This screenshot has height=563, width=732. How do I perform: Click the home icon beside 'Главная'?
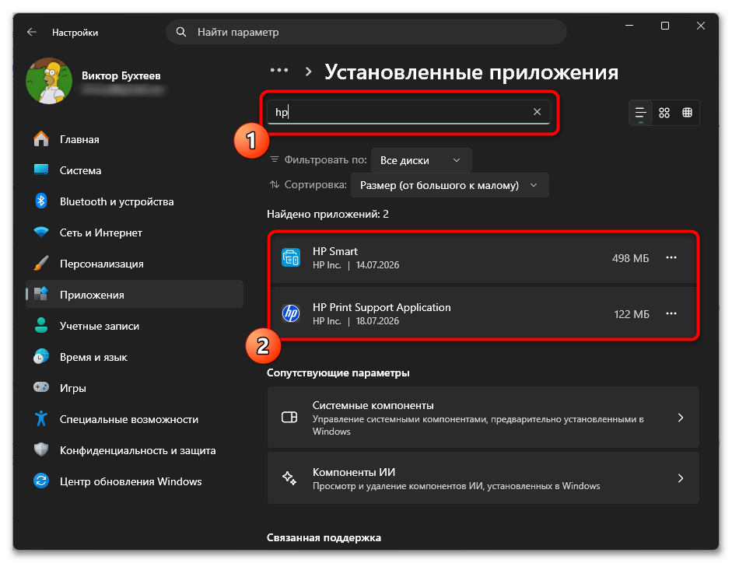[x=41, y=138]
